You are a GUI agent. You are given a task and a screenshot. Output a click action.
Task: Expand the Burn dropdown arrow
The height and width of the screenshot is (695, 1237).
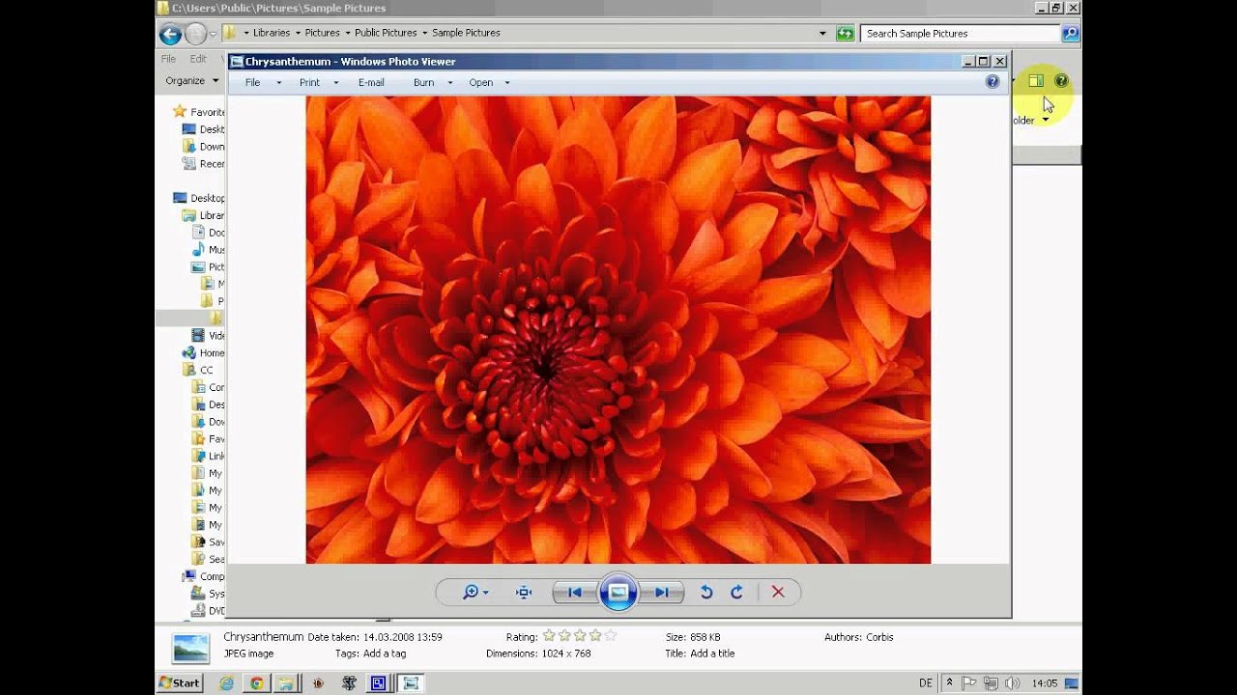coord(450,83)
